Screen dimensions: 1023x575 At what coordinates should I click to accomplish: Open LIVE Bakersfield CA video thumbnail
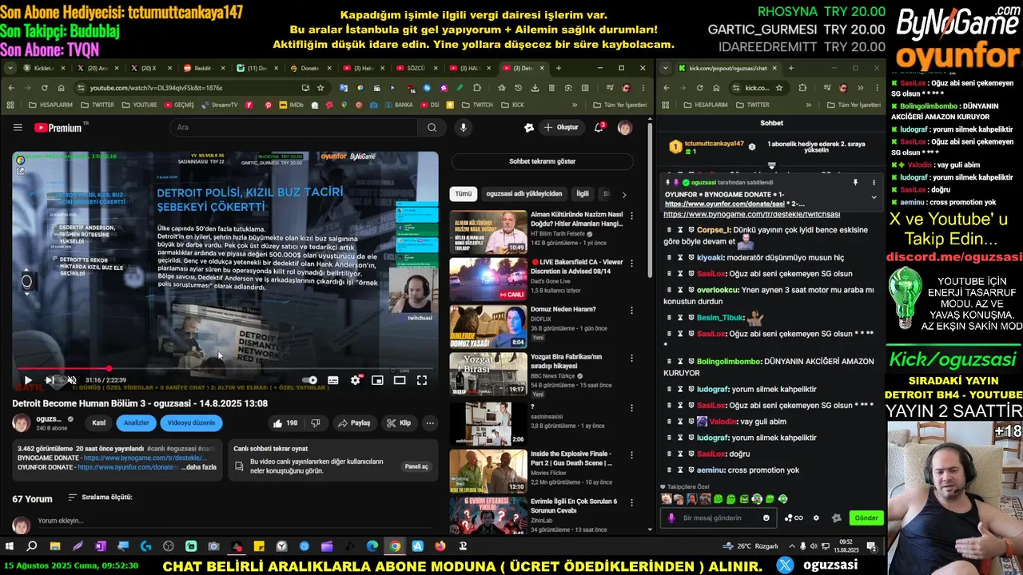click(x=488, y=279)
